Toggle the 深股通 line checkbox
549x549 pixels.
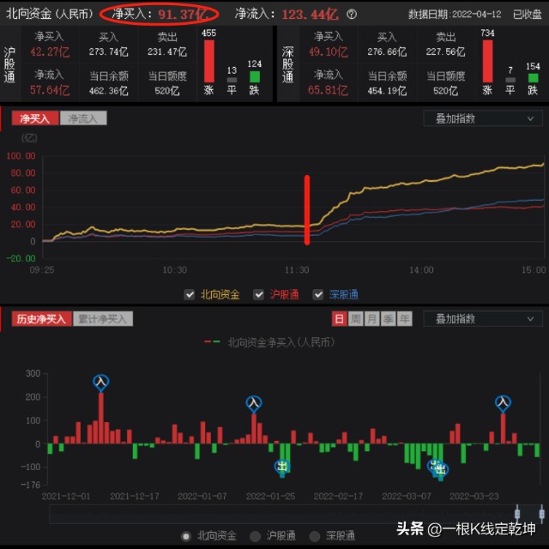coord(318,294)
